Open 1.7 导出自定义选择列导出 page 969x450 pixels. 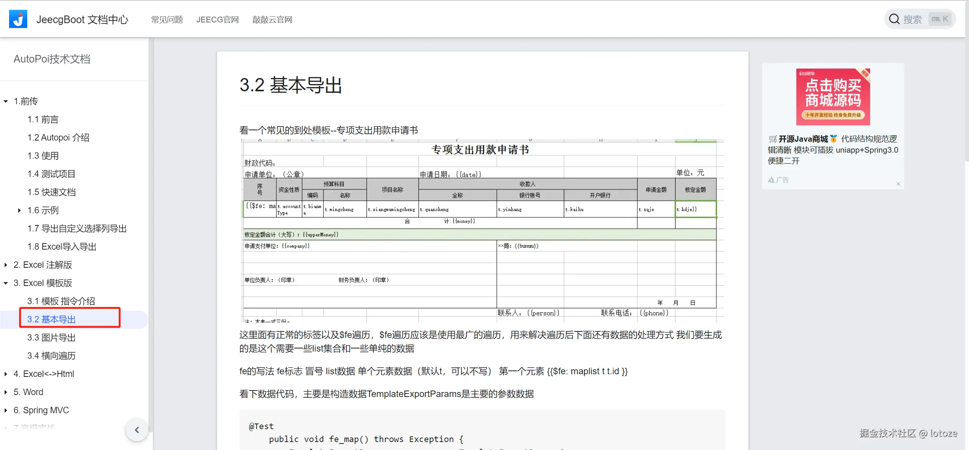pos(77,228)
